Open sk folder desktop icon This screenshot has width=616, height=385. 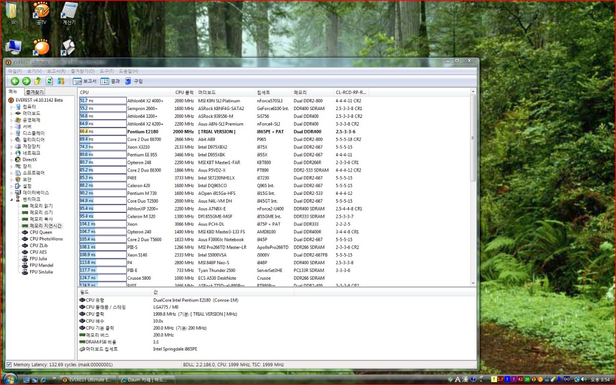click(x=13, y=13)
